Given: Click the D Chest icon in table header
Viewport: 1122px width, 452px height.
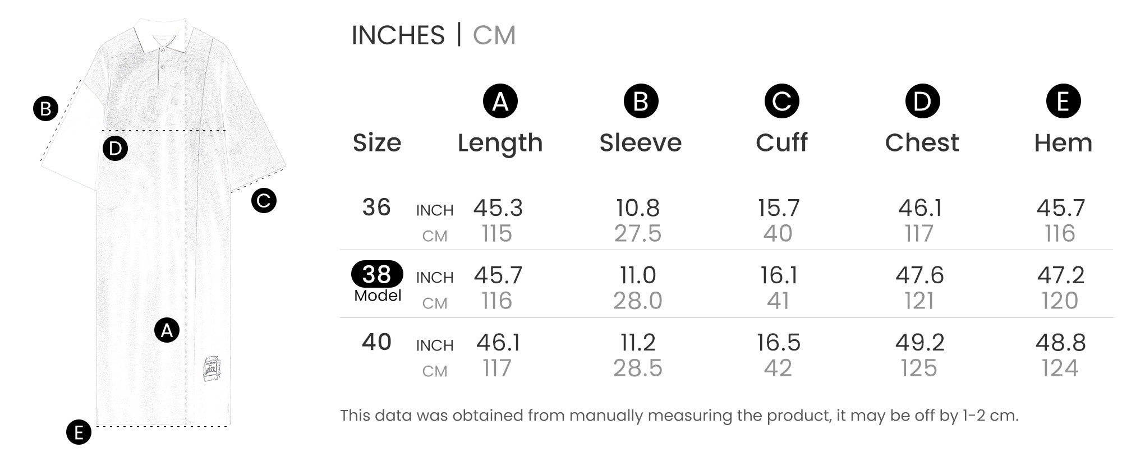Looking at the screenshot, I should (x=922, y=102).
